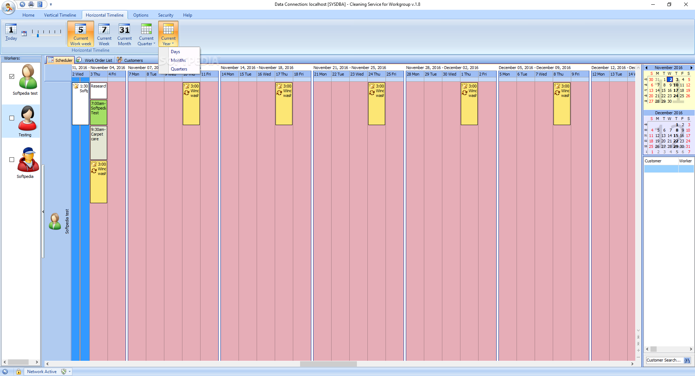Select the Window wash appointment on 10 Thu
695x376 pixels.
[191, 104]
